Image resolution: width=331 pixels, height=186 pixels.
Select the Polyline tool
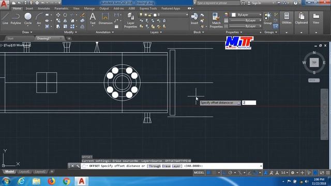[16, 19]
